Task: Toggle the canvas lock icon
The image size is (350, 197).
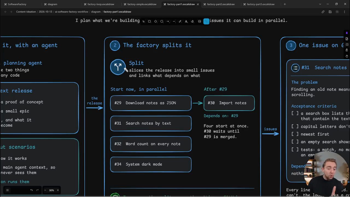Action: [347, 50]
